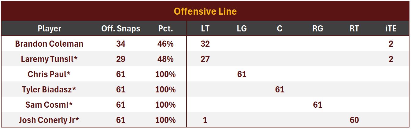Click the Tyler Biadasz* player name
411x129 pixels.
[49, 90]
